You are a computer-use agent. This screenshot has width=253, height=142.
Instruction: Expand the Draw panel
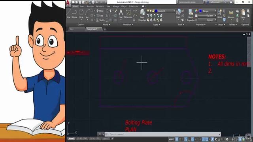coord(81,24)
